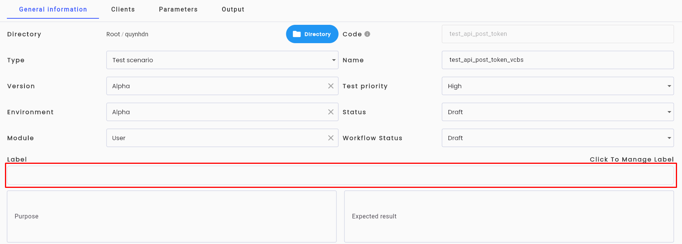Image resolution: width=682 pixels, height=244 pixels.
Task: Click into the Purpose text area
Action: (172, 217)
